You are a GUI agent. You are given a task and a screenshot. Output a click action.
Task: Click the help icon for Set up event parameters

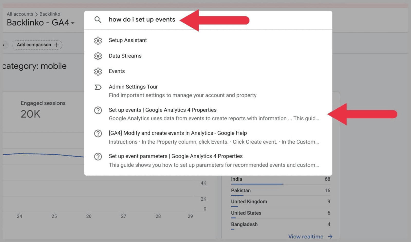pyautogui.click(x=98, y=157)
